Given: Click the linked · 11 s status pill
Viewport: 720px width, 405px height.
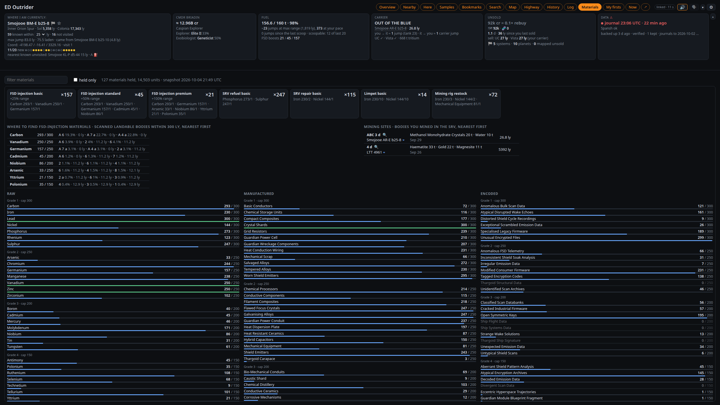Looking at the screenshot, I should tap(665, 7).
